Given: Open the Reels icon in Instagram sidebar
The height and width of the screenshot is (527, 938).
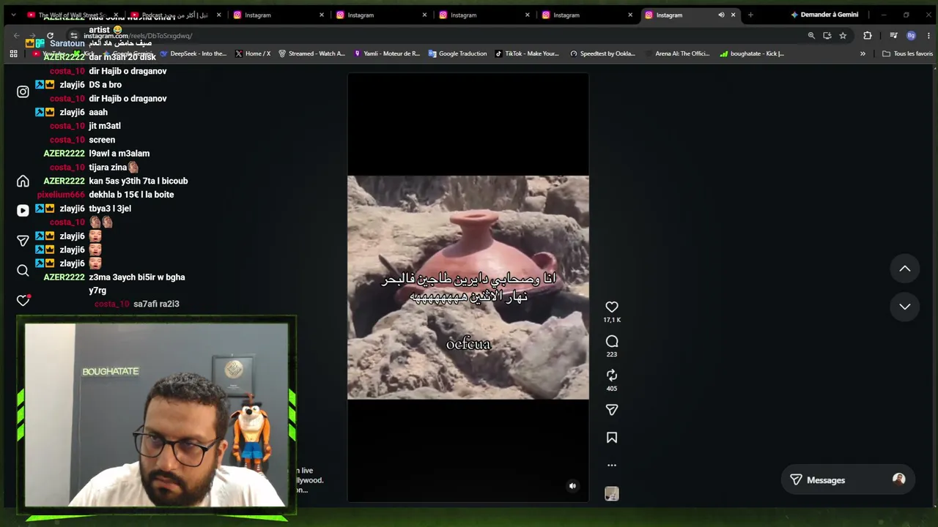Looking at the screenshot, I should 23,211.
